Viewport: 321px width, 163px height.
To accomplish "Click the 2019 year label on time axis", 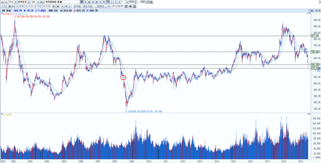I will click(300, 161).
